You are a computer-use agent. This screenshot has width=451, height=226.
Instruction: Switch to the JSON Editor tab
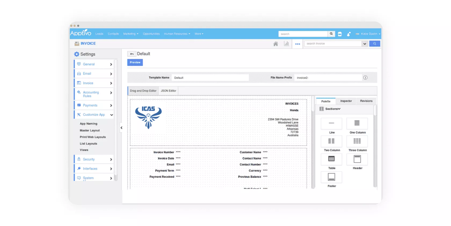tap(168, 91)
